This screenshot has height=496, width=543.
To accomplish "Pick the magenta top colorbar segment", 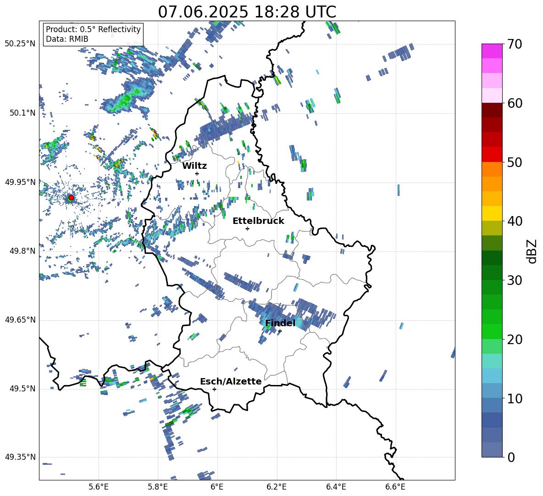I will click(492, 51).
